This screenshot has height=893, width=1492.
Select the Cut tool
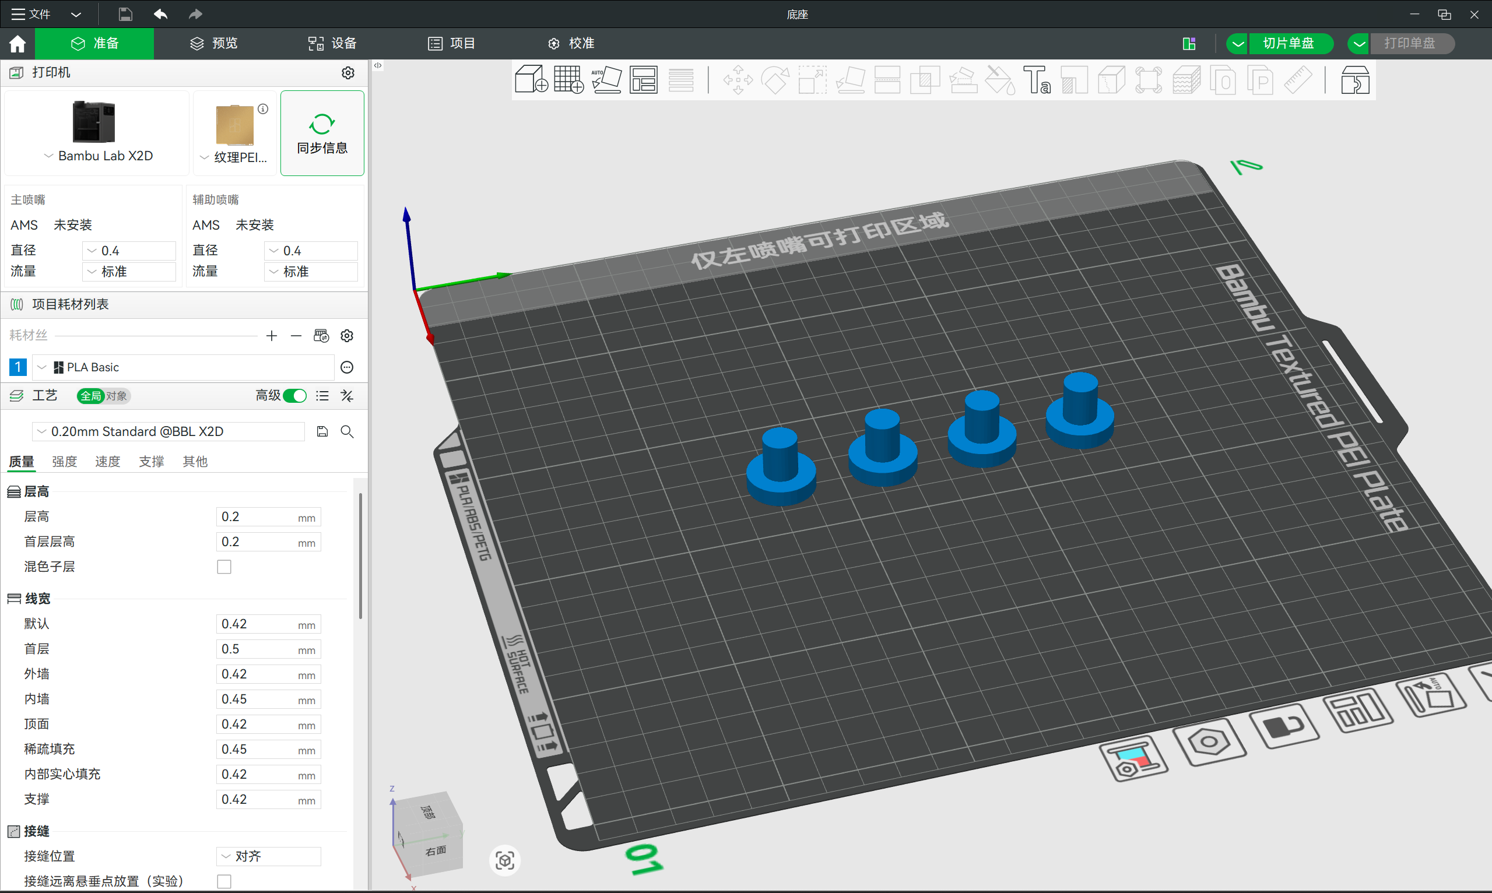(x=887, y=79)
